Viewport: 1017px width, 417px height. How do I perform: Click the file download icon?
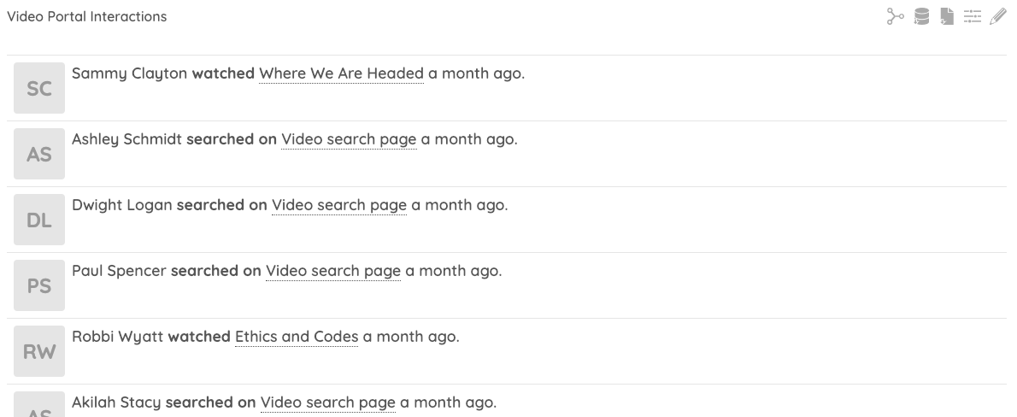click(947, 16)
